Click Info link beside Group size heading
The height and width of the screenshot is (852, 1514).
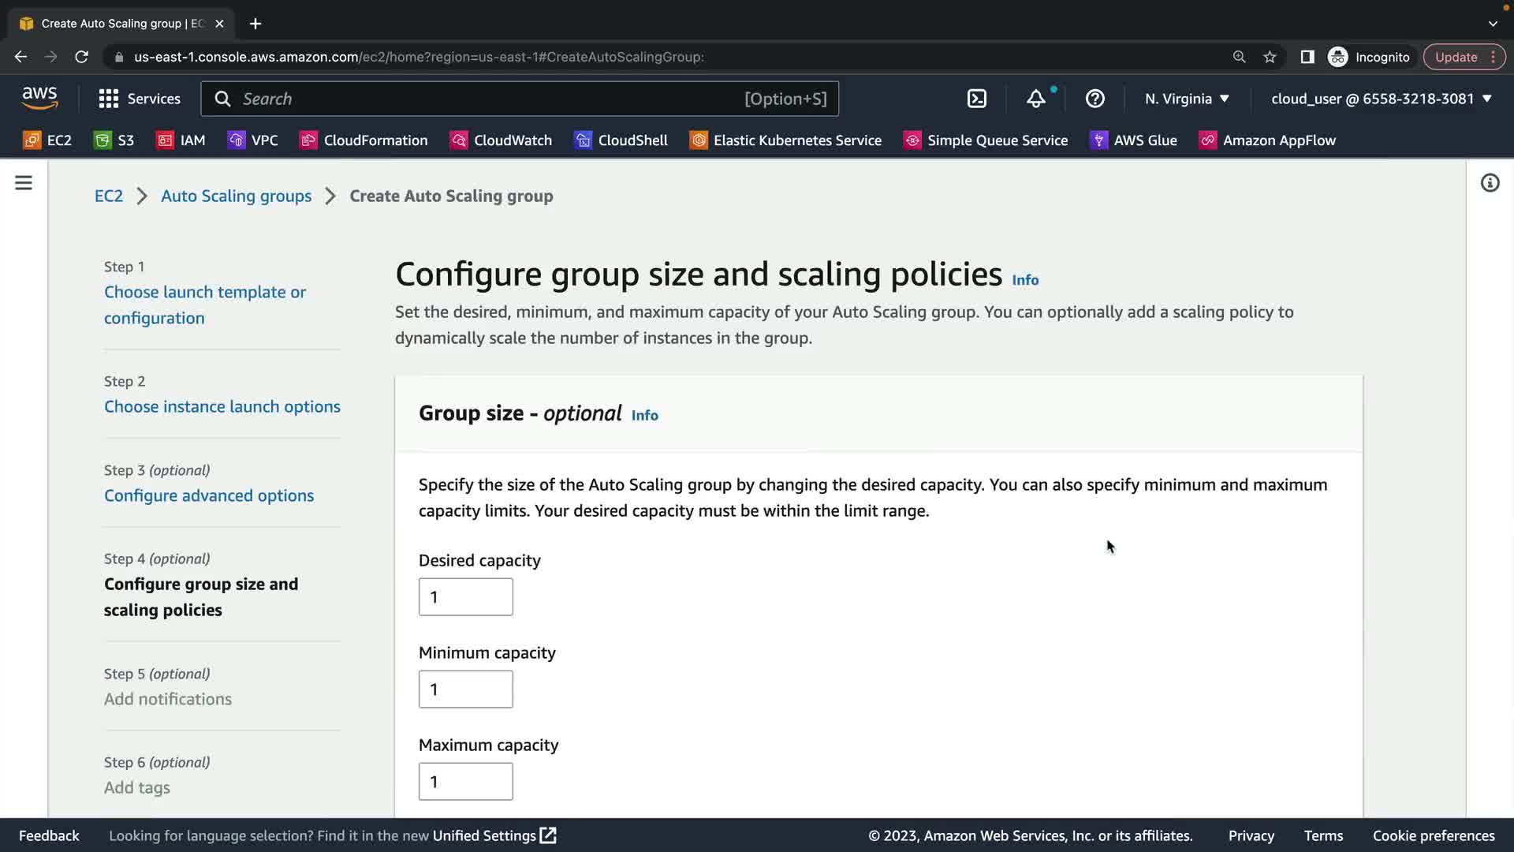(644, 415)
